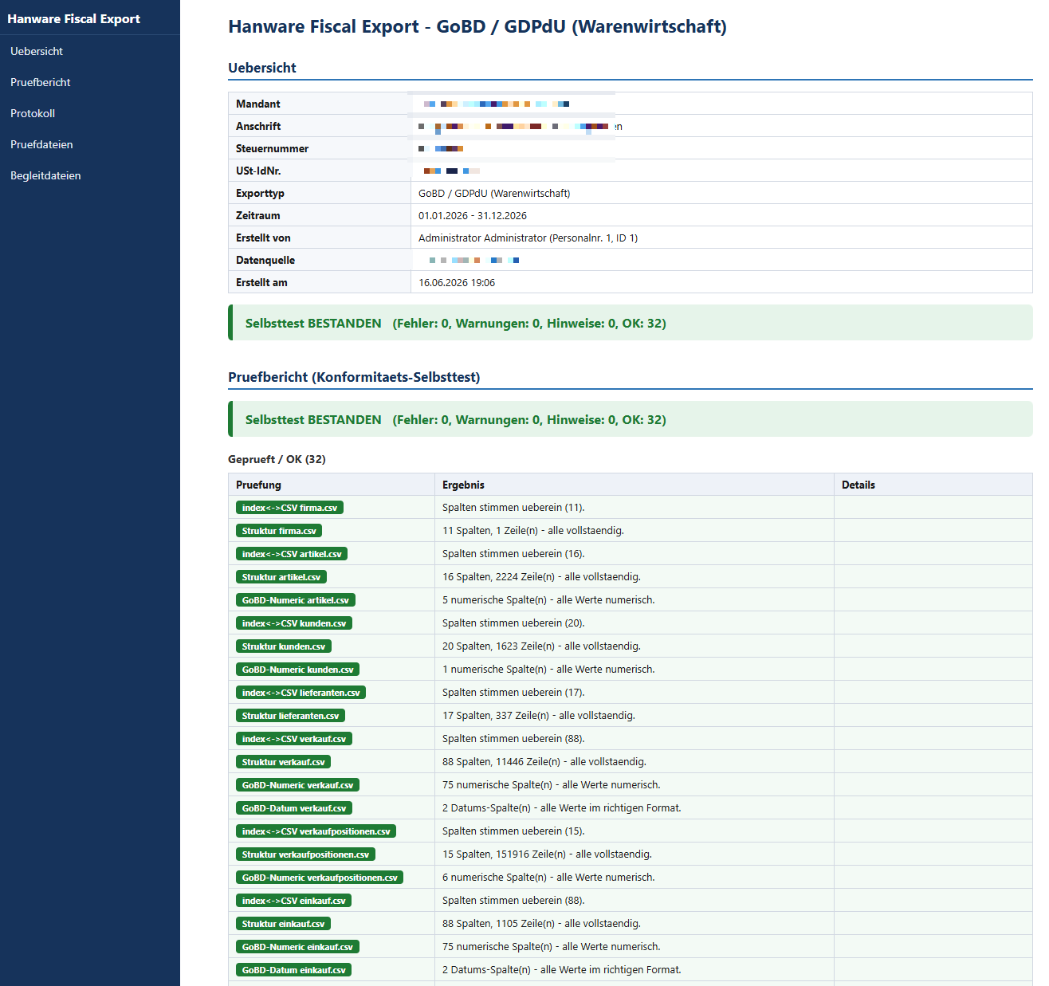
Task: Select the Zeitraum value 01.01.2026 - 31.12.2026
Action: point(473,215)
